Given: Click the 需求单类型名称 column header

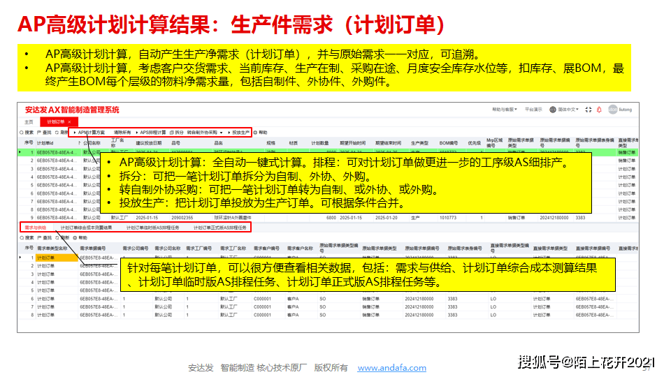Looking at the screenshot, I should click(52, 249).
